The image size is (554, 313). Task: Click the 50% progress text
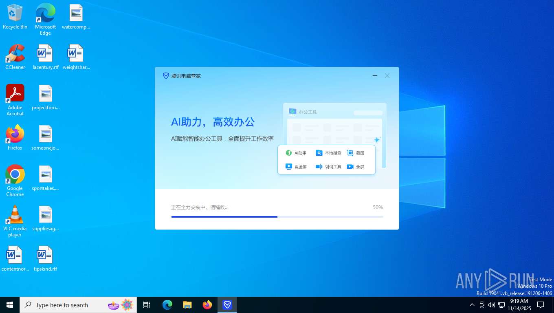[x=378, y=207]
